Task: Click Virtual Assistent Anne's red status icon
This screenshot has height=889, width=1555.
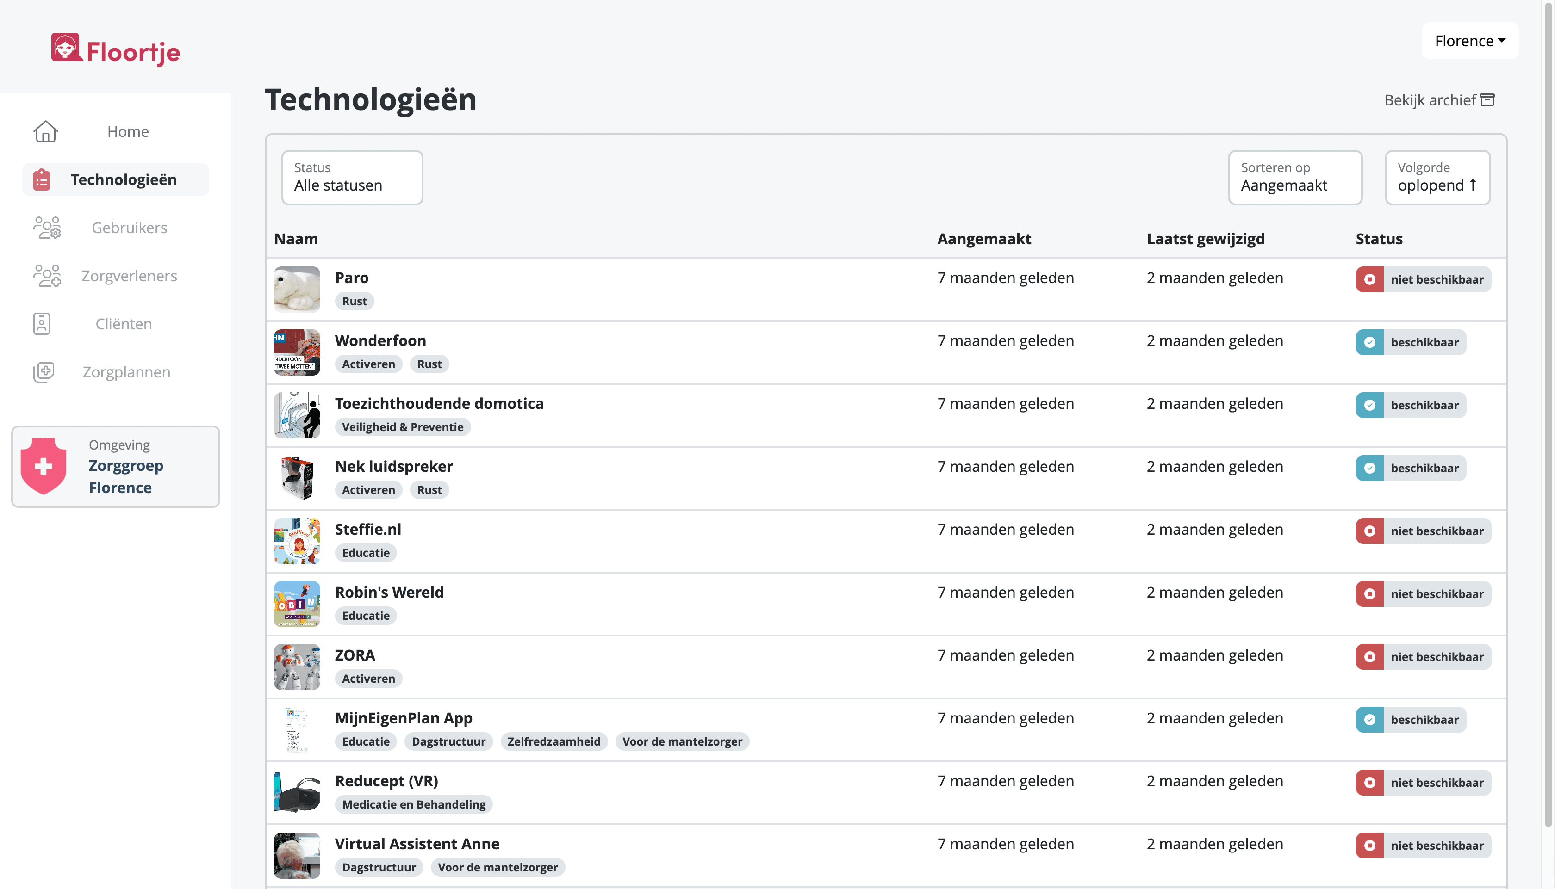Action: [x=1370, y=845]
